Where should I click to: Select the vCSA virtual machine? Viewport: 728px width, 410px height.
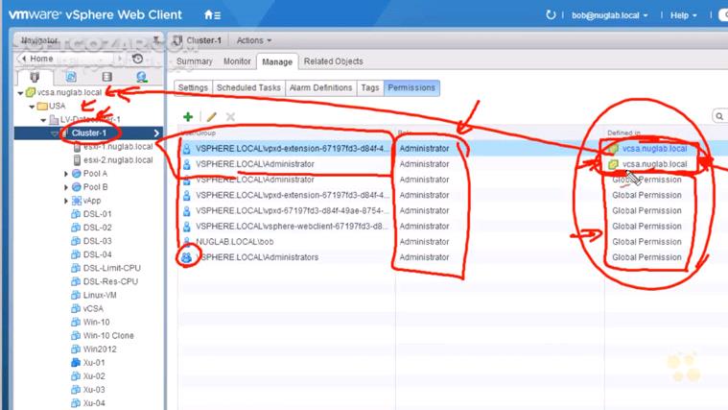(x=93, y=308)
